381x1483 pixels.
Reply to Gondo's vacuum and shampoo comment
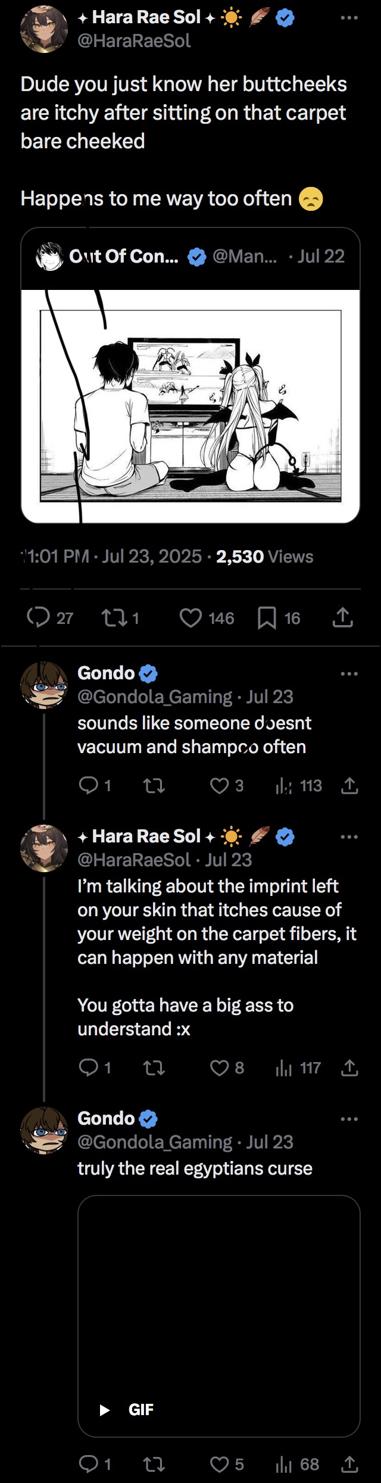coord(89,786)
